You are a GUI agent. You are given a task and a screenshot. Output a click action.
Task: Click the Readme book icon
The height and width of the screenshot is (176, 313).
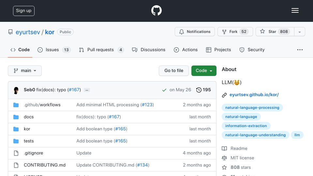(x=224, y=149)
